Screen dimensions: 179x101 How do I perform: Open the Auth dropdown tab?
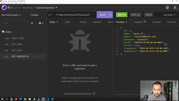(69, 22)
